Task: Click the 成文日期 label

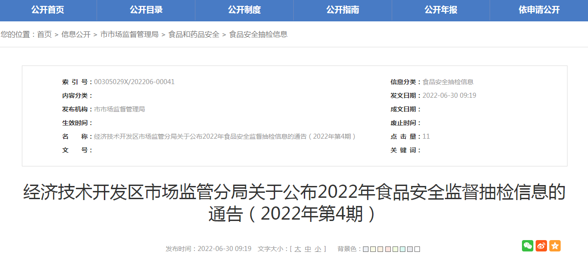Action: click(405, 109)
